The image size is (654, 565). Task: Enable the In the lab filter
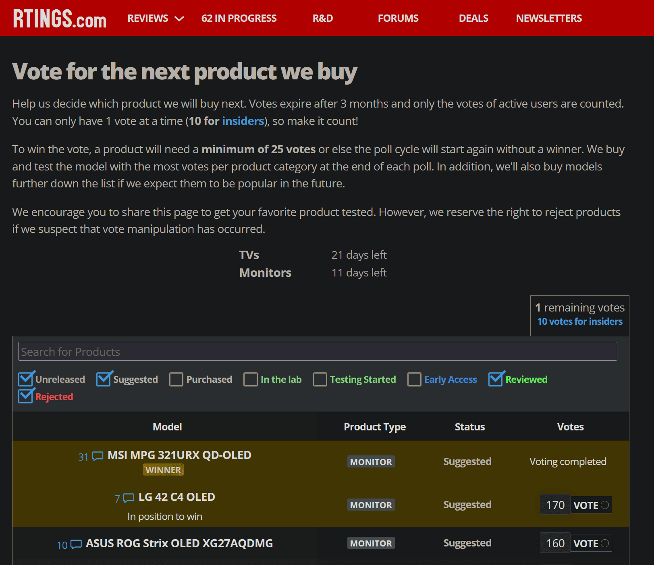pos(250,379)
